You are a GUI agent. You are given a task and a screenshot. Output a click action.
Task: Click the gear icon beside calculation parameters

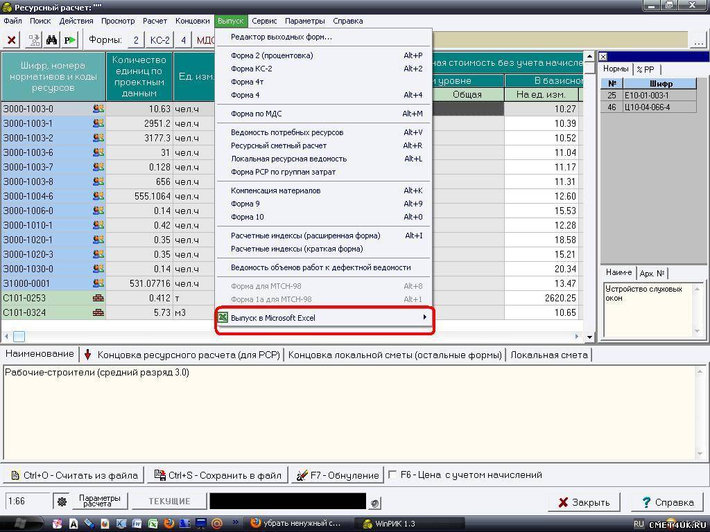pos(62,502)
